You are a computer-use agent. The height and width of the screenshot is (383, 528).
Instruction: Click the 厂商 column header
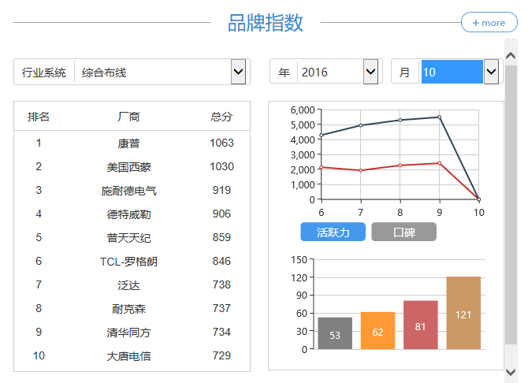click(x=128, y=117)
